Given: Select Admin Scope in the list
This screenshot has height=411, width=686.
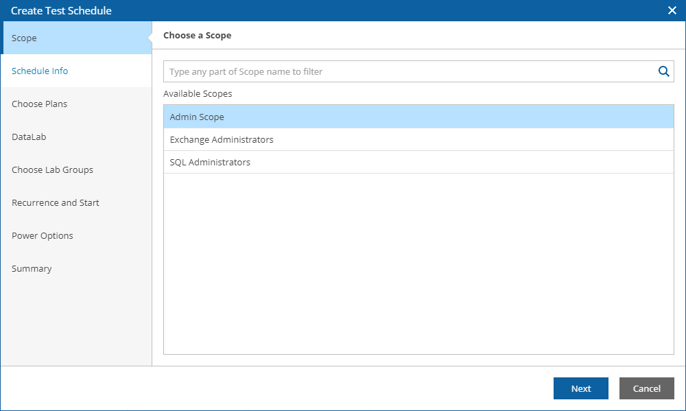Looking at the screenshot, I should click(197, 117).
